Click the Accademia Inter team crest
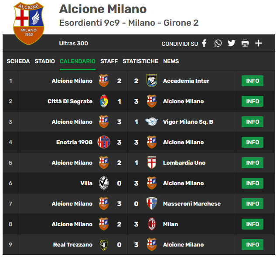The width and height of the screenshot is (280, 257). [151, 81]
